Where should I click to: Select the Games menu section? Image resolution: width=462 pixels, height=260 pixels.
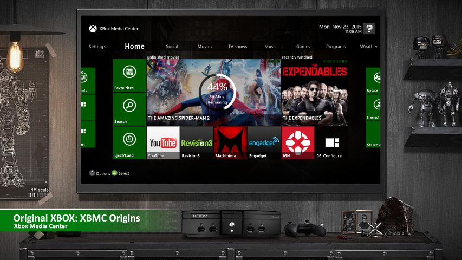coord(303,47)
